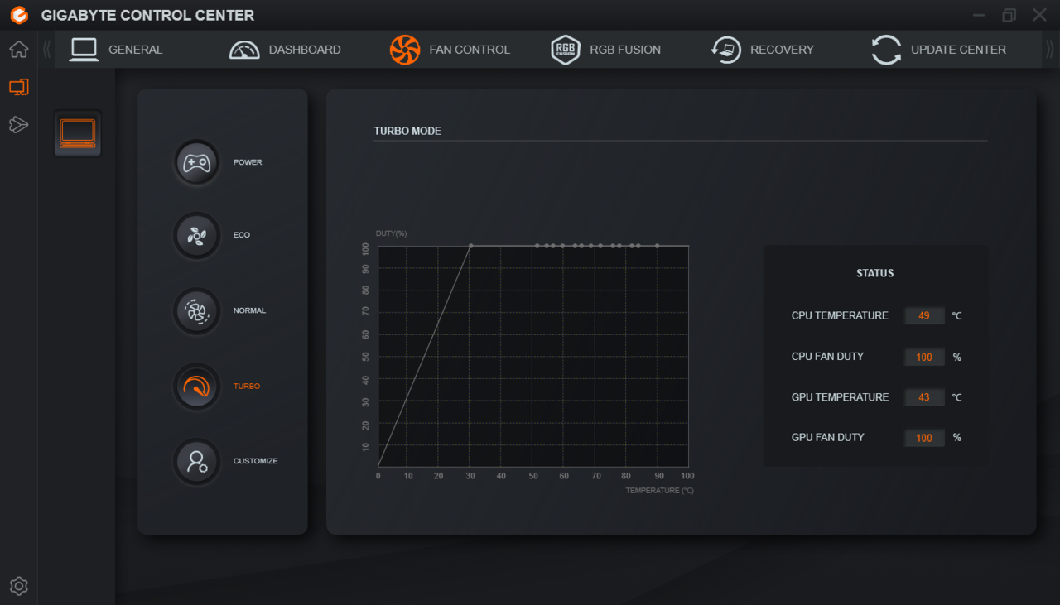The height and width of the screenshot is (605, 1060).
Task: Open Settings gear at bottom left
Action: (18, 586)
